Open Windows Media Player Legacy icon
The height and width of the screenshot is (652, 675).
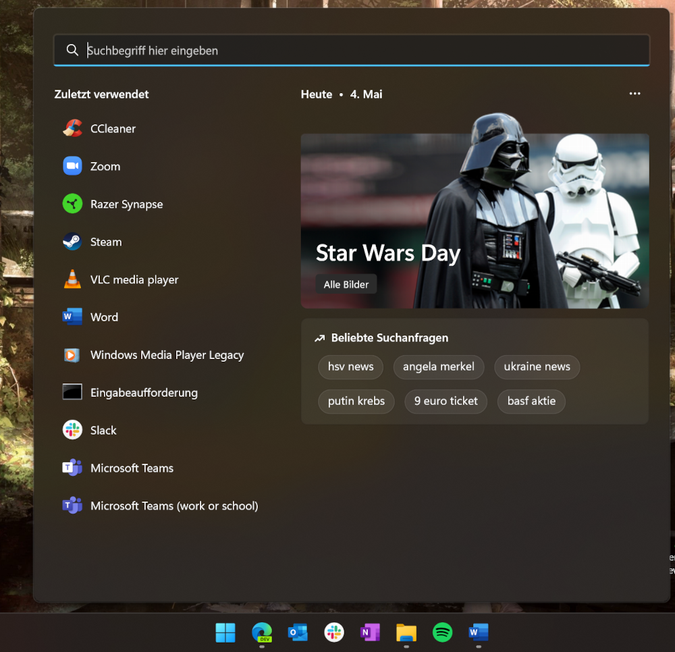pyautogui.click(x=72, y=355)
